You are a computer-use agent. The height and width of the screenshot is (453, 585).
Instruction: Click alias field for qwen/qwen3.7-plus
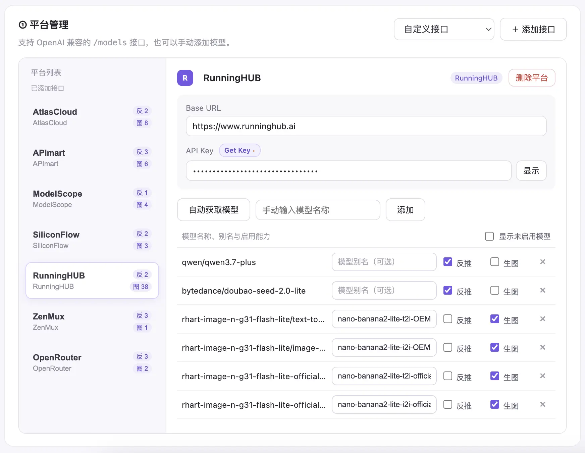click(384, 262)
